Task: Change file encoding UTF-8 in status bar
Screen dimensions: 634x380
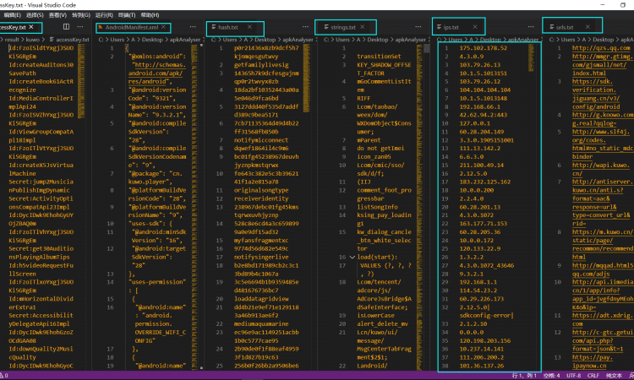Action: [573, 376]
